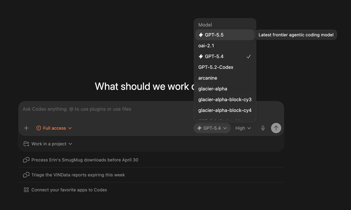This screenshot has height=210, width=351.
Task: Select glacier-alpha model entry
Action: click(x=225, y=89)
